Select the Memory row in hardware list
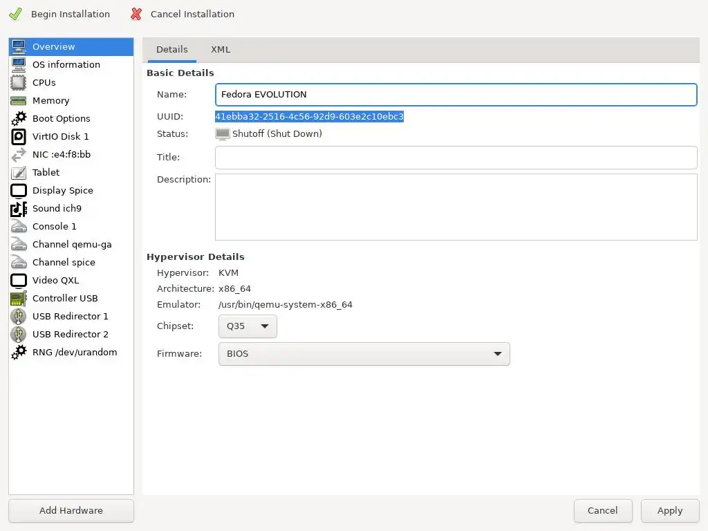 (x=71, y=101)
